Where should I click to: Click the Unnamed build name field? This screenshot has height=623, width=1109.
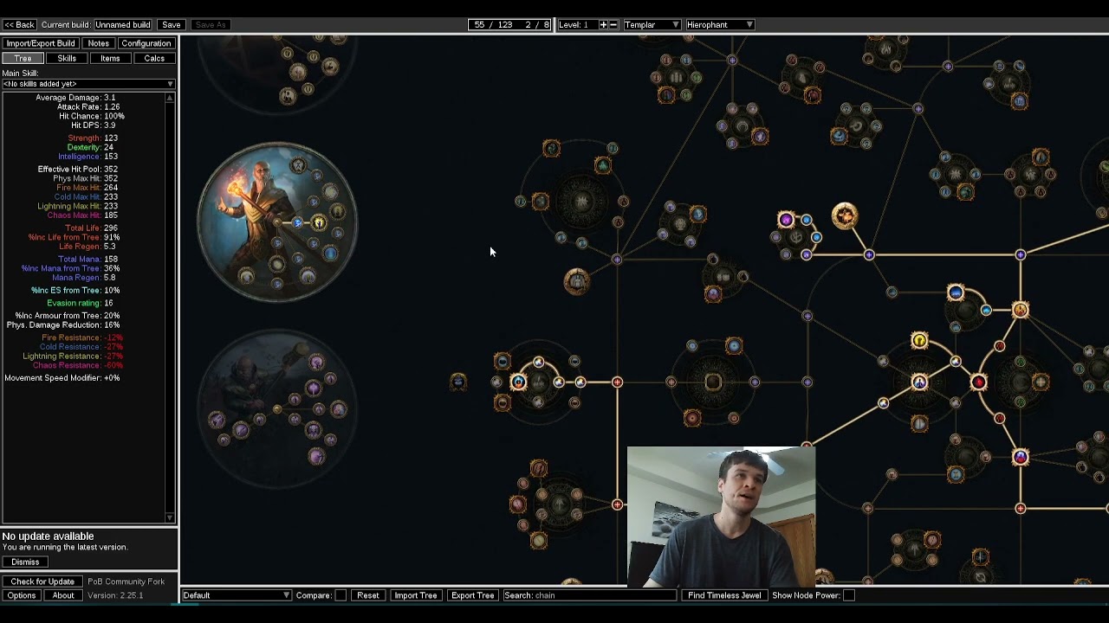click(123, 24)
